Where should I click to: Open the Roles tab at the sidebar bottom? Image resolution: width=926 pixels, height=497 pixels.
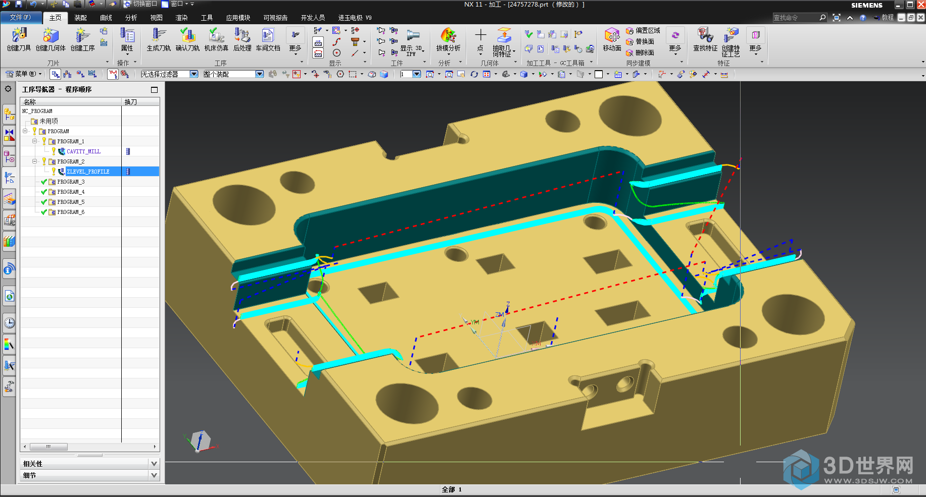[9, 387]
